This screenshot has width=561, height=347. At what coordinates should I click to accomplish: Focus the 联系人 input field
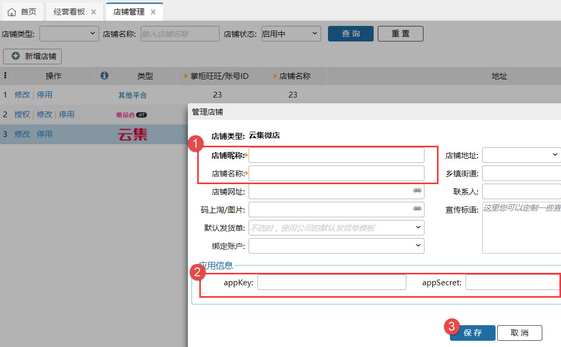(x=522, y=191)
